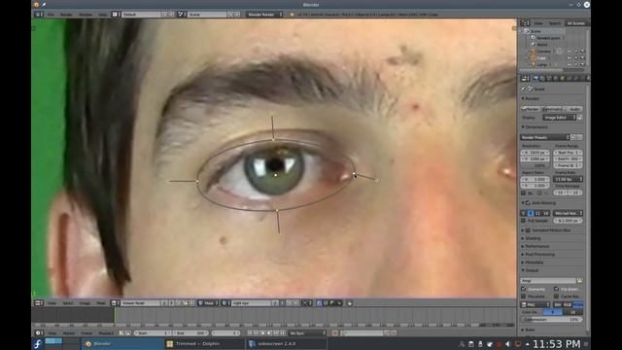Toggle viewport visibility of Camera

click(x=570, y=52)
